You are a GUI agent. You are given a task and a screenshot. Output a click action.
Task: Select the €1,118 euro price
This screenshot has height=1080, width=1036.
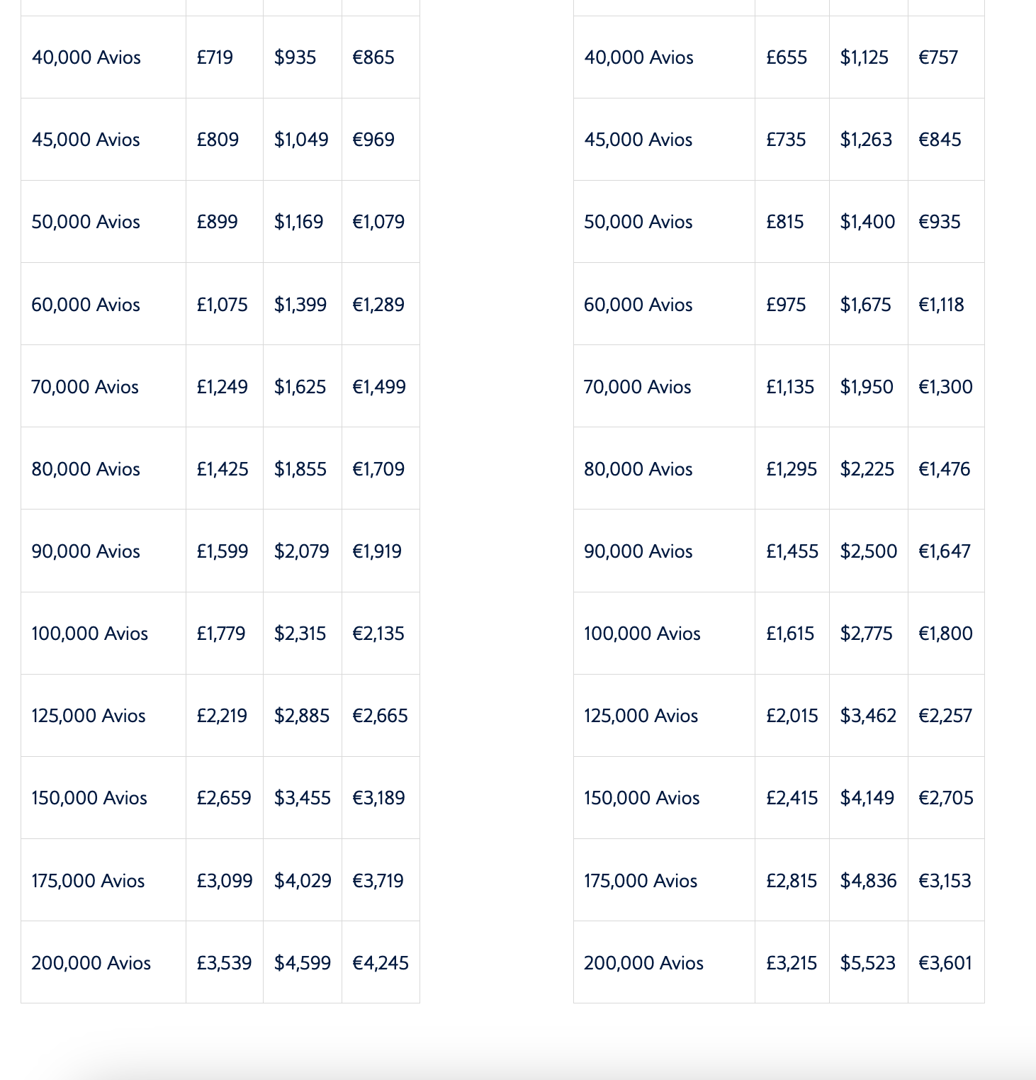[941, 305]
